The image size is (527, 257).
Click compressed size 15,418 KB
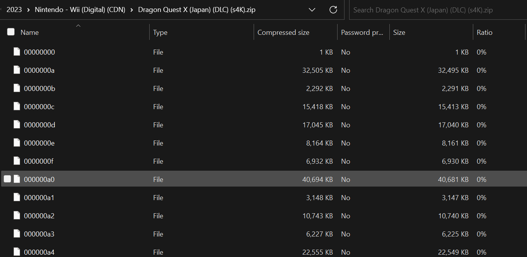tap(317, 107)
